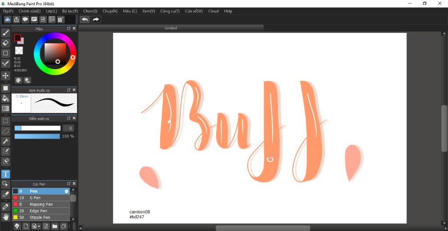
Task: Select the Operation tool
Action: [x=5, y=184]
